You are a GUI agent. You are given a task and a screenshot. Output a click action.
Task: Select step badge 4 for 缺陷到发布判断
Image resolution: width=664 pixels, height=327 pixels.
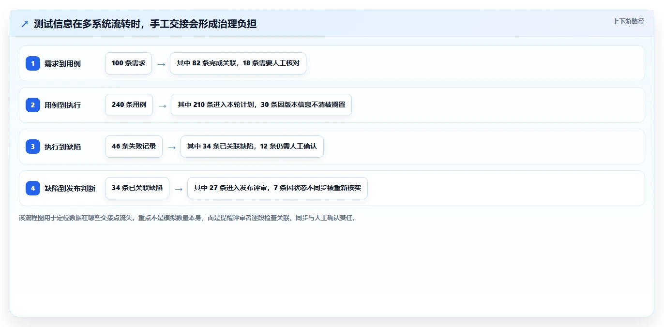33,188
